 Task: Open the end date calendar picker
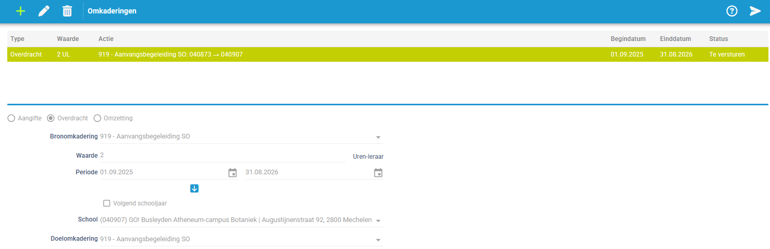378,173
